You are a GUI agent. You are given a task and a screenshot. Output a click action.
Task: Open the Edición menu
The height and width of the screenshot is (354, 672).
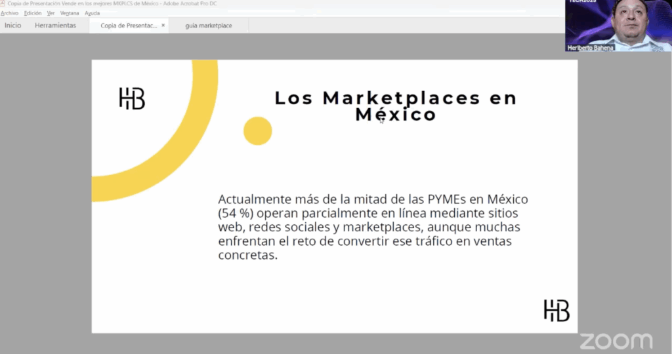click(33, 13)
